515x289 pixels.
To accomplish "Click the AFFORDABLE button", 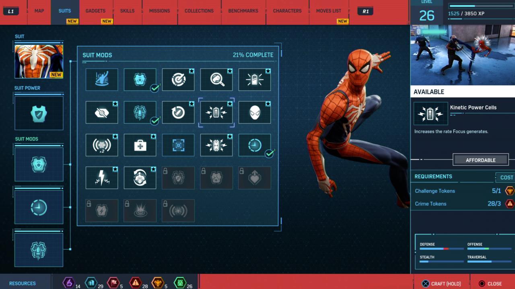I will point(480,160).
